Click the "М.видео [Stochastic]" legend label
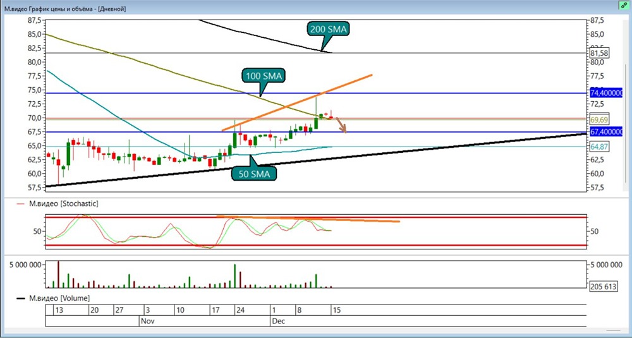The height and width of the screenshot is (338, 632). click(63, 204)
